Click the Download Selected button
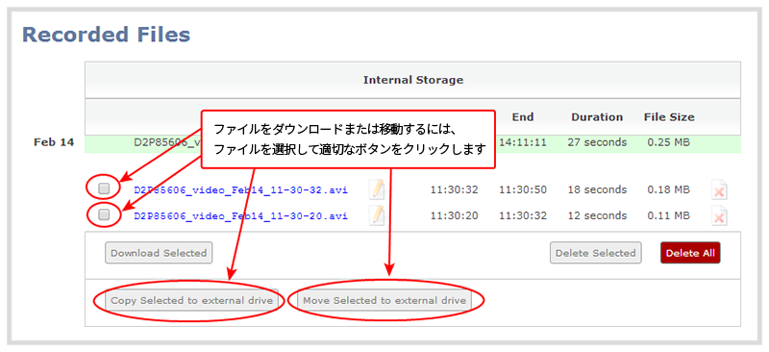This screenshot has width=769, height=352. [159, 253]
